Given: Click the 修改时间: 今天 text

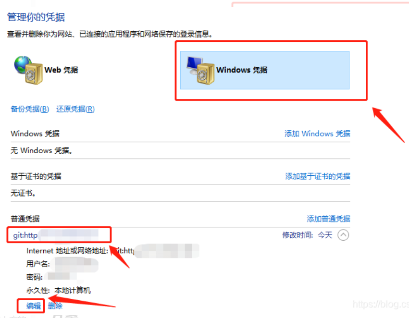Looking at the screenshot, I should click(307, 235).
